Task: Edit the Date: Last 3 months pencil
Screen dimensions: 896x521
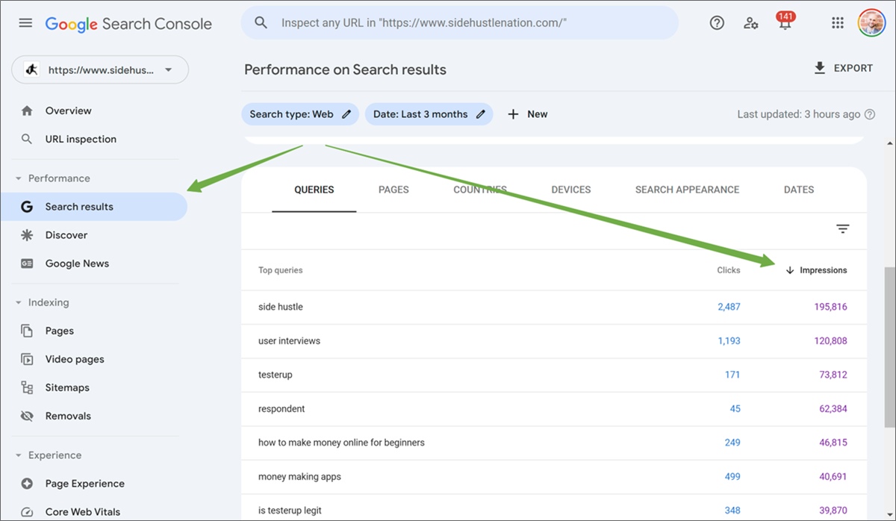Action: 480,114
